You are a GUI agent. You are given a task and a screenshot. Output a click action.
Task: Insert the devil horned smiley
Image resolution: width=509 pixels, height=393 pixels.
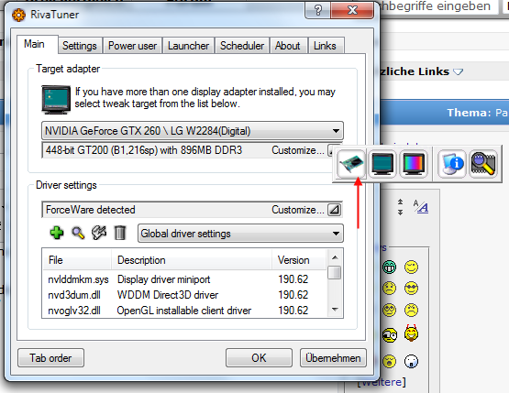[x=411, y=333]
